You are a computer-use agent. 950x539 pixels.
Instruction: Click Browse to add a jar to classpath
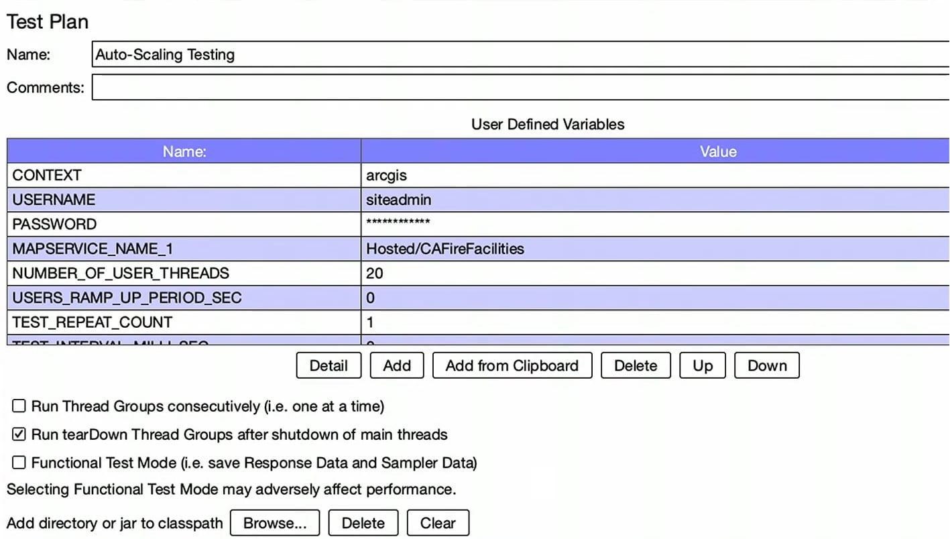point(274,523)
